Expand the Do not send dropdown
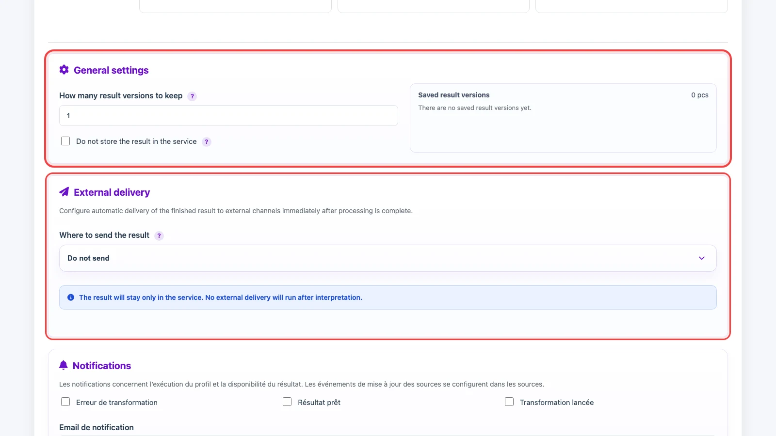 pos(388,258)
